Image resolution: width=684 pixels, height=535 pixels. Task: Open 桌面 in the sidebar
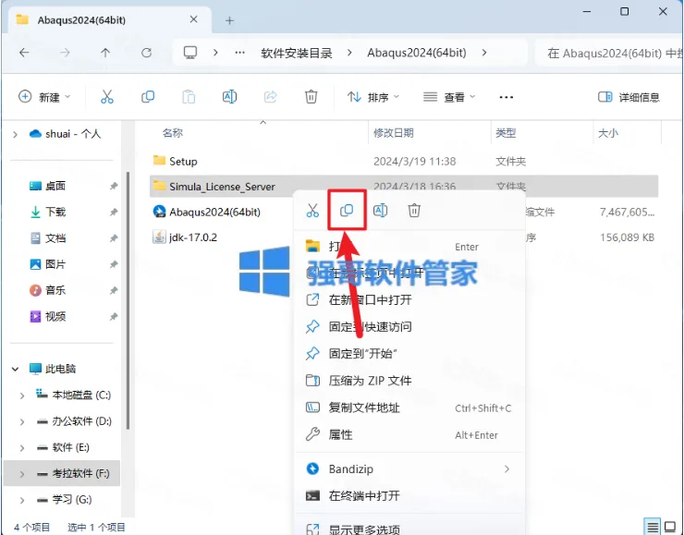click(55, 186)
